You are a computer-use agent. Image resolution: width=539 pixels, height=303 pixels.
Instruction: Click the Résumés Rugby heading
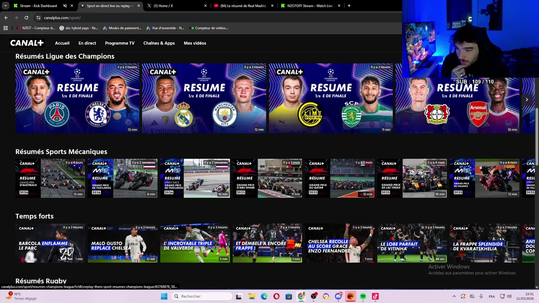point(41,281)
